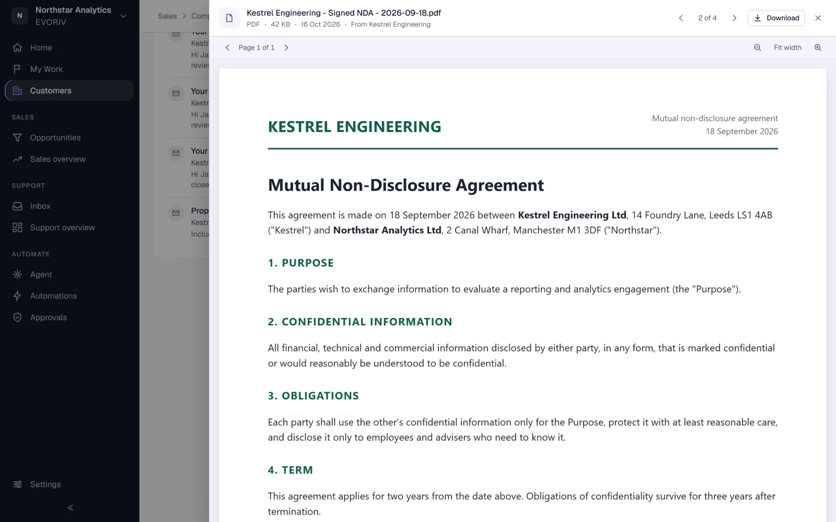The width and height of the screenshot is (836, 522).
Task: Collapse the sidebar with double chevron
Action: 70,507
